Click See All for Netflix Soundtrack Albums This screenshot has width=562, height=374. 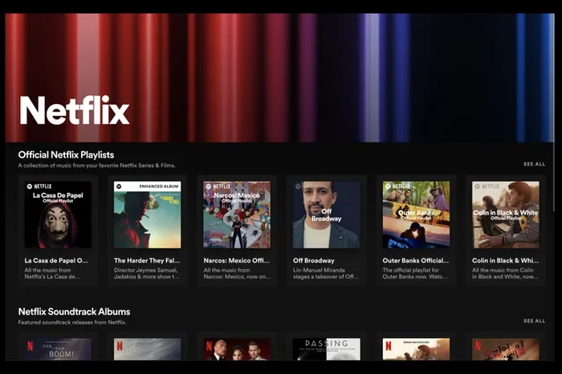[x=534, y=321]
